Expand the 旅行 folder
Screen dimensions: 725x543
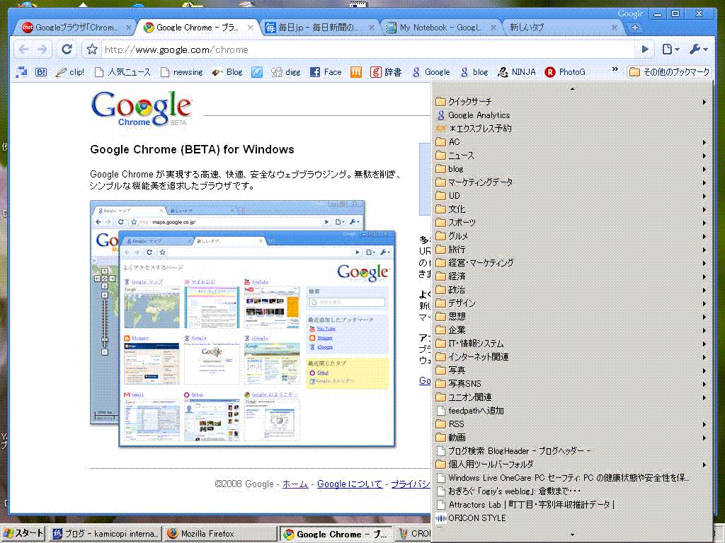pyautogui.click(x=571, y=250)
